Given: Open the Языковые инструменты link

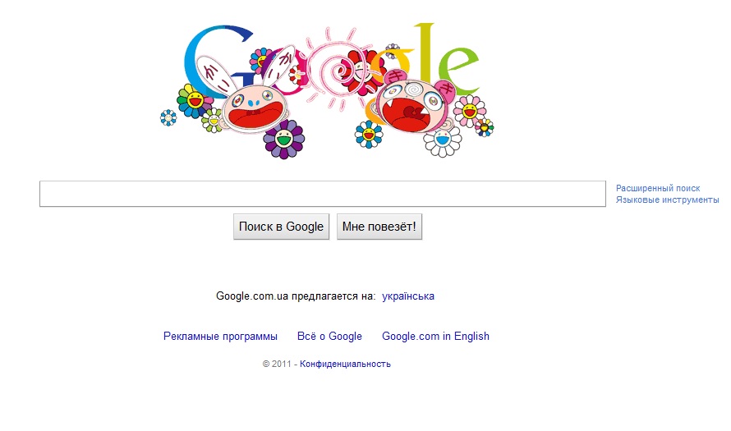Looking at the screenshot, I should (667, 199).
